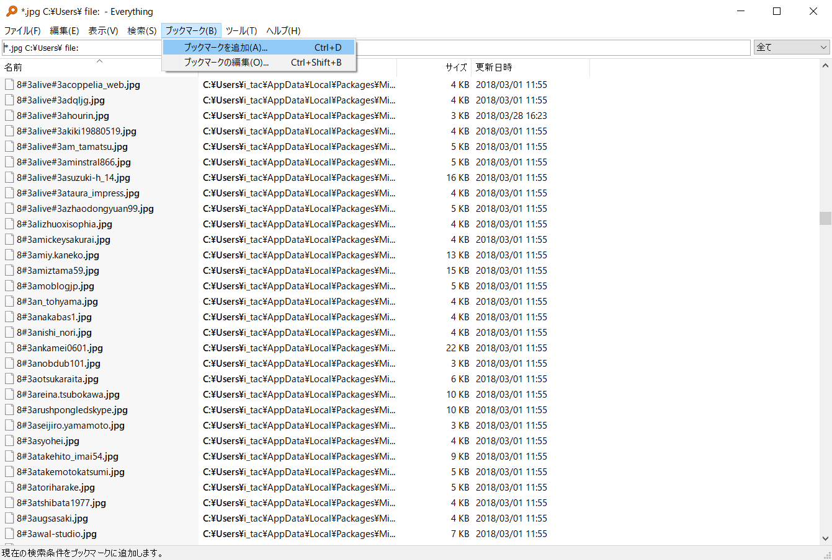Click file icon for 8#3amiztama59.jpg
The image size is (832, 560).
tap(9, 271)
